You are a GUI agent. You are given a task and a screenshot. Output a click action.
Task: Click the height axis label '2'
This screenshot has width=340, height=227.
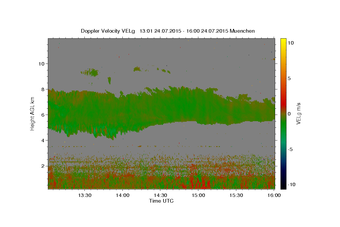click(42, 166)
